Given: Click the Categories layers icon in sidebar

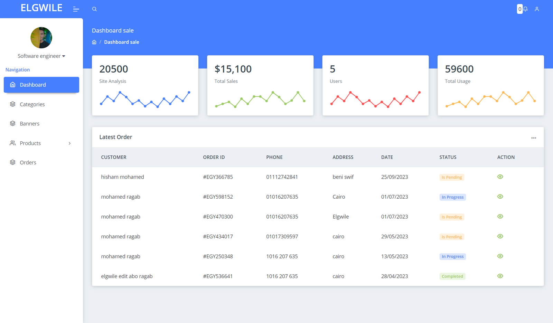Looking at the screenshot, I should point(13,104).
